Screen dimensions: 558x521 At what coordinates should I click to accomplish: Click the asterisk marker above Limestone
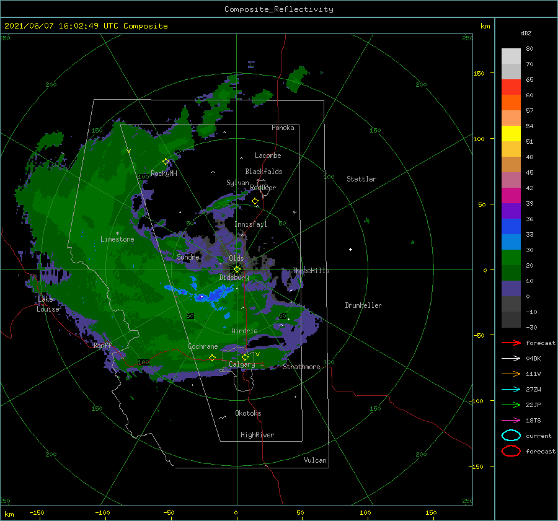(117, 234)
